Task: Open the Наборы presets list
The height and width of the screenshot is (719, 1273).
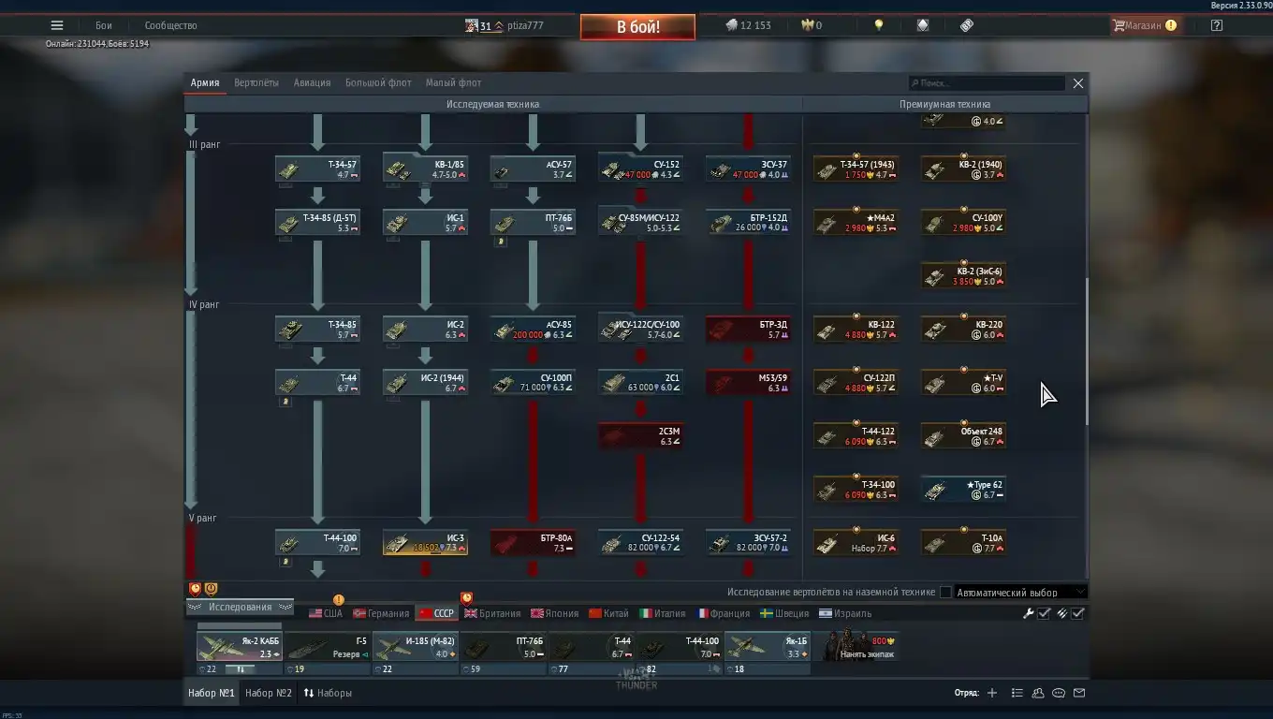Action: 328,693
